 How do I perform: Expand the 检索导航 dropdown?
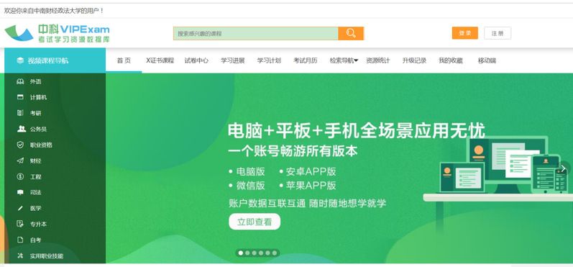pos(344,60)
